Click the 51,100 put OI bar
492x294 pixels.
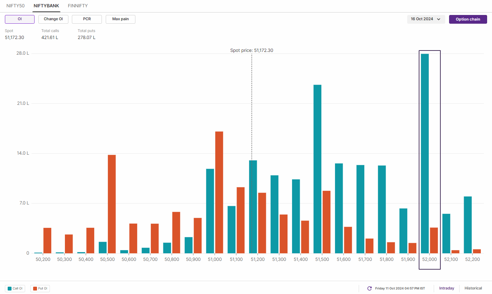pyautogui.click(x=241, y=220)
